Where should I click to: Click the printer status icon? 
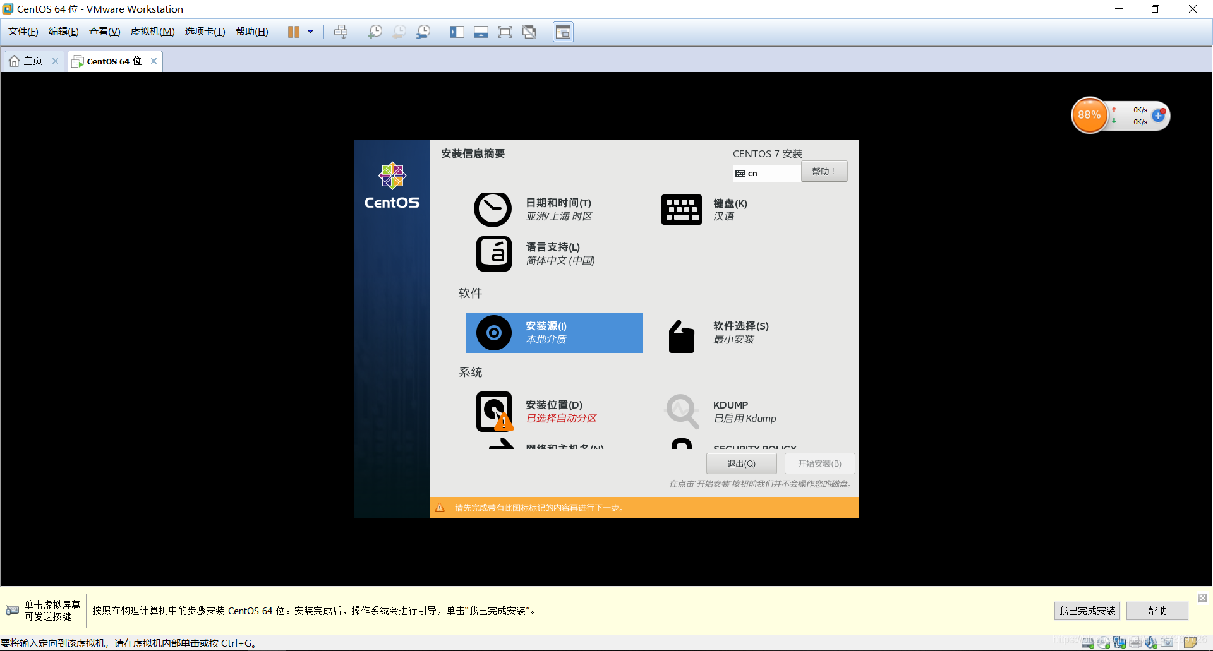click(1135, 643)
